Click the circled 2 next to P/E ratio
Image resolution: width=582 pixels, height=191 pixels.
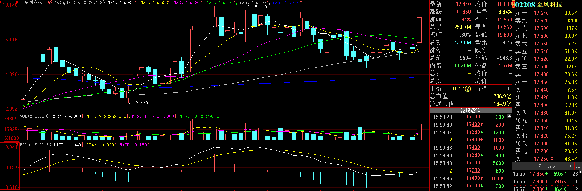click(x=468, y=89)
